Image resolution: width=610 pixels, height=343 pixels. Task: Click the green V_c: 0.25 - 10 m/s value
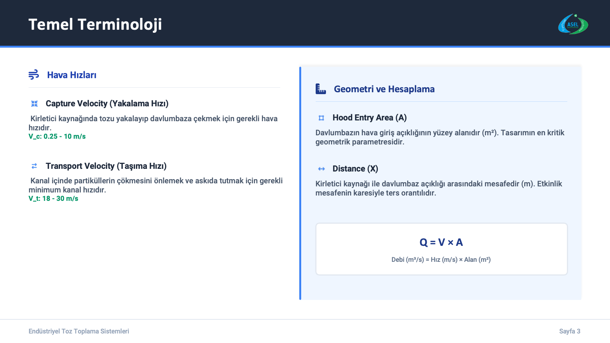click(57, 136)
